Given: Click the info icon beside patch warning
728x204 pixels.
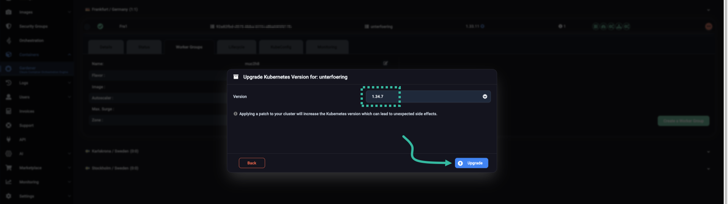Looking at the screenshot, I should click(x=235, y=114).
